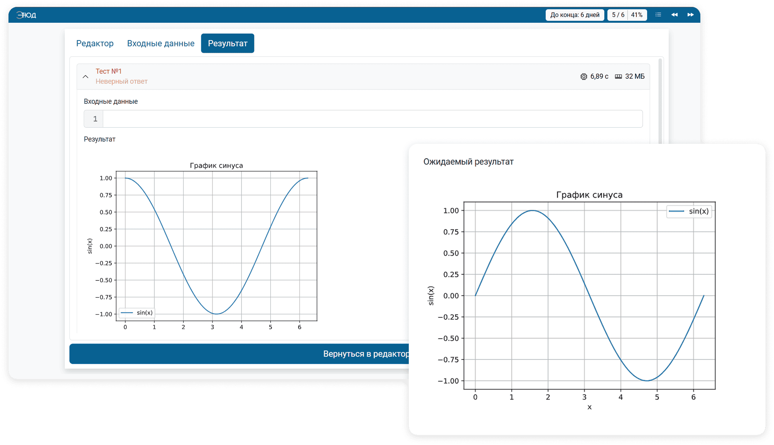Go to previous task with rewind arrows
Viewport: 774px width, 445px height.
pos(674,15)
